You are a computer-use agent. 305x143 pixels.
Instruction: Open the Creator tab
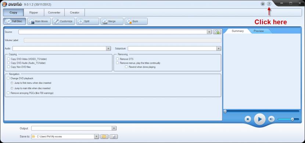coord(75,12)
